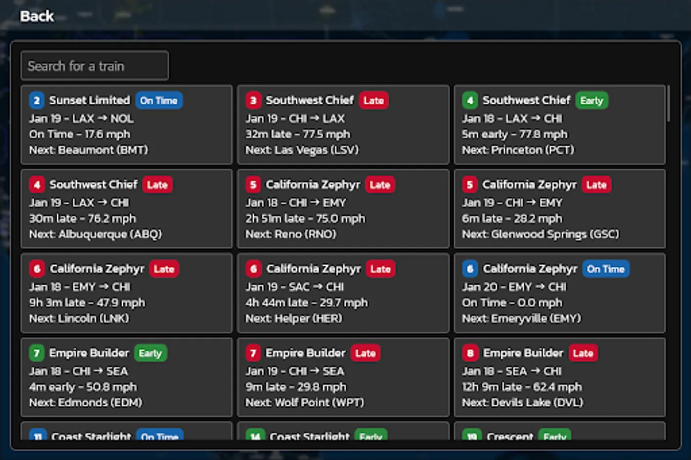Click number 5 badge on Zephyr Jan 19 CHI-EMY

click(470, 185)
